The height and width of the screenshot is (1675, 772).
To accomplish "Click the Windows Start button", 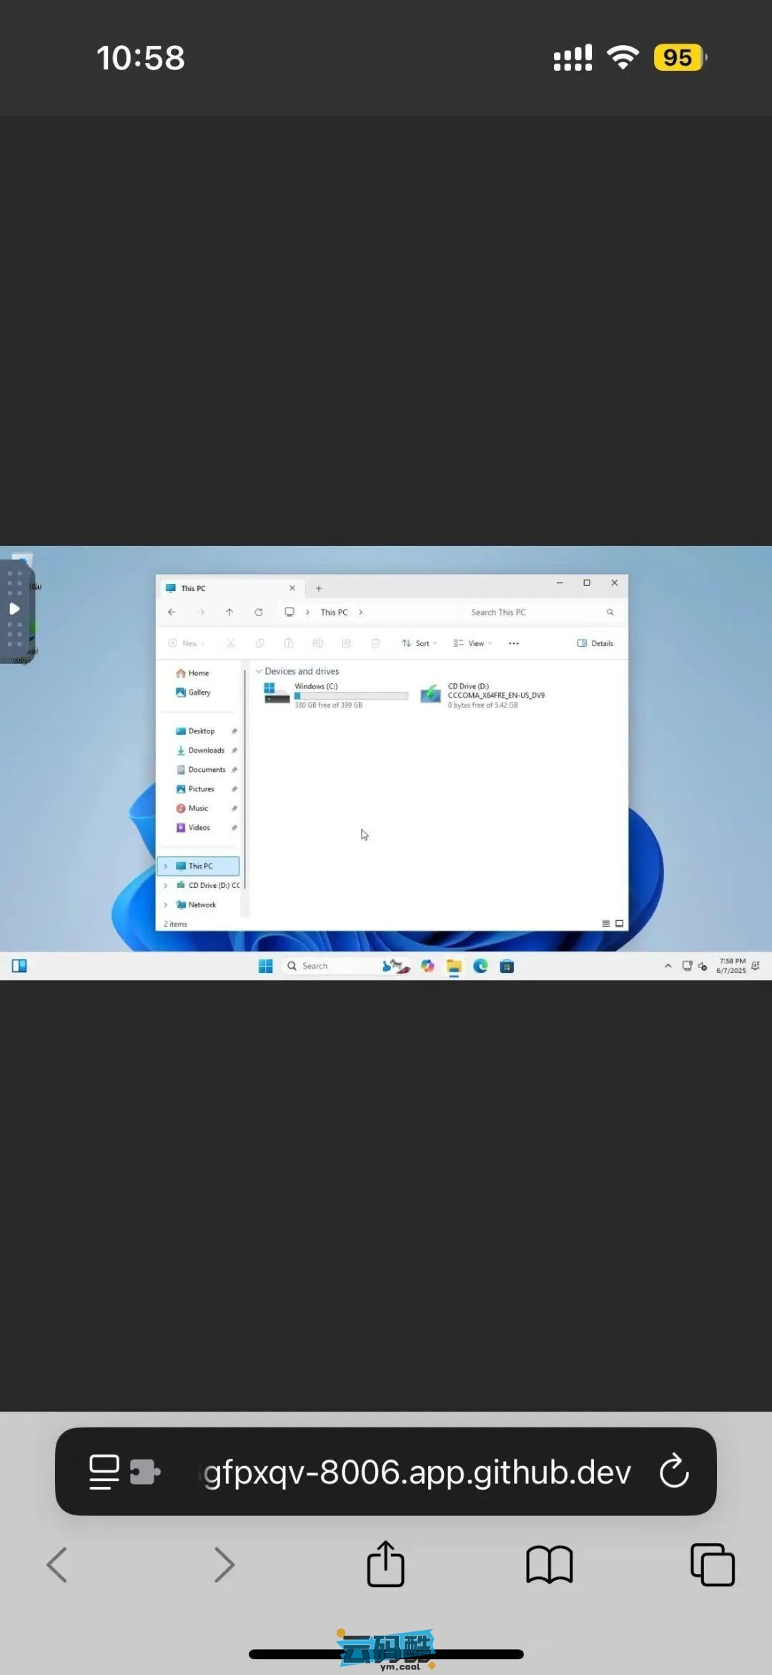I will pos(265,966).
